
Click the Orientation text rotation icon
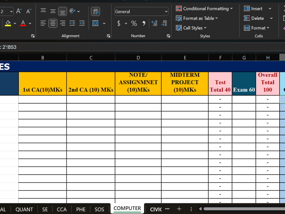click(x=72, y=11)
